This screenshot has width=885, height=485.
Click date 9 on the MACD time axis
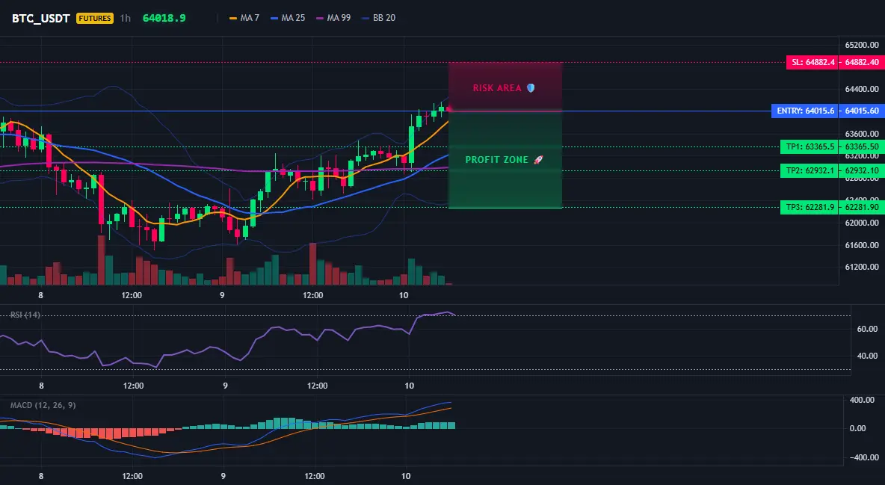click(x=223, y=476)
